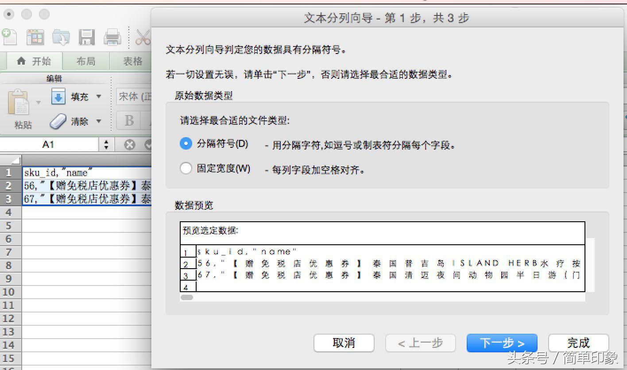Print the document using the printer icon

[112, 37]
